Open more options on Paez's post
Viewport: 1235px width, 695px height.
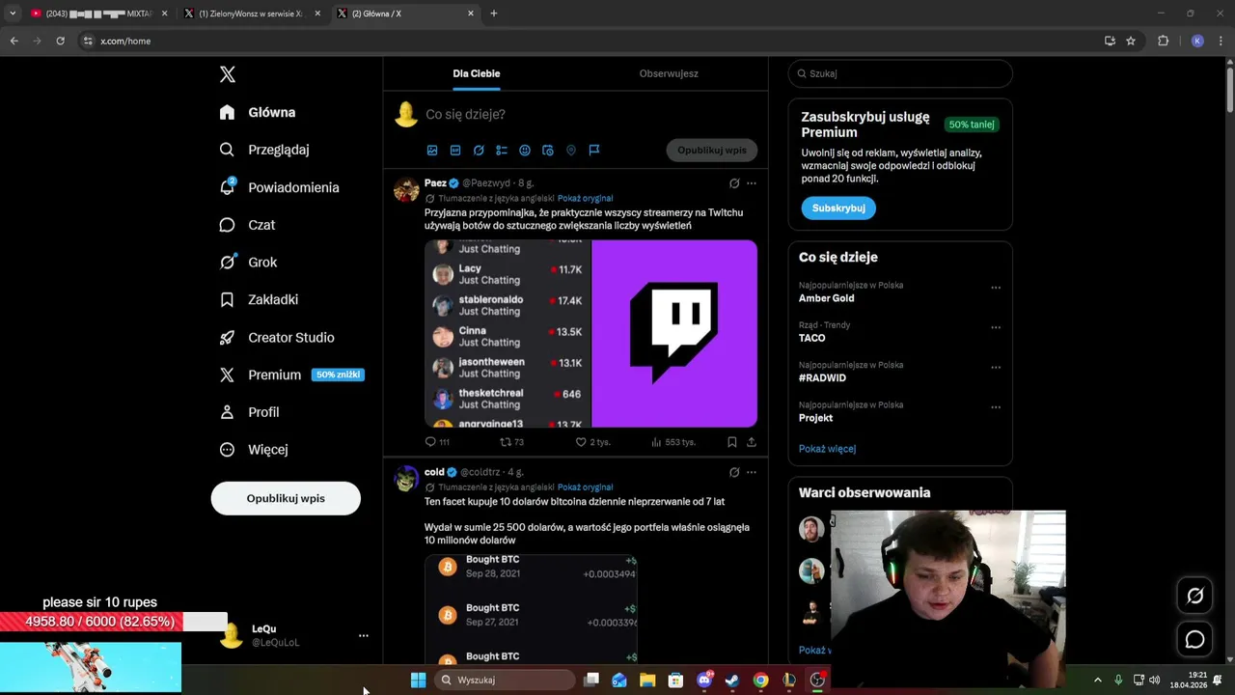tap(752, 183)
